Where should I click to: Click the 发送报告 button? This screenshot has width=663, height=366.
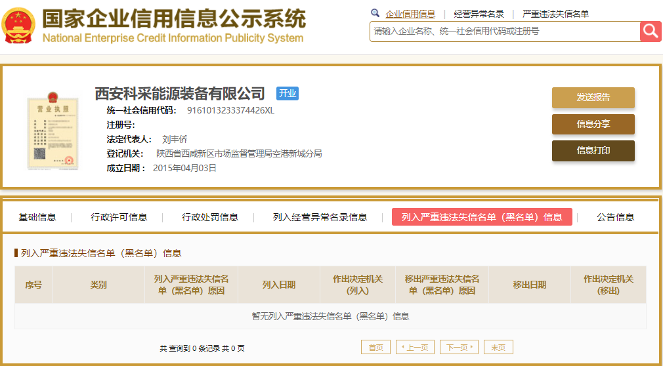pyautogui.click(x=593, y=98)
